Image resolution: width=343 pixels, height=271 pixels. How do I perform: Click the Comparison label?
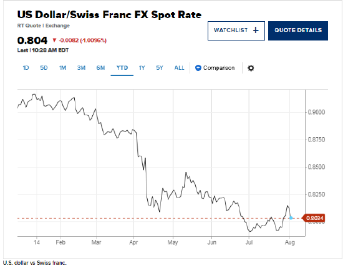pyautogui.click(x=219, y=68)
